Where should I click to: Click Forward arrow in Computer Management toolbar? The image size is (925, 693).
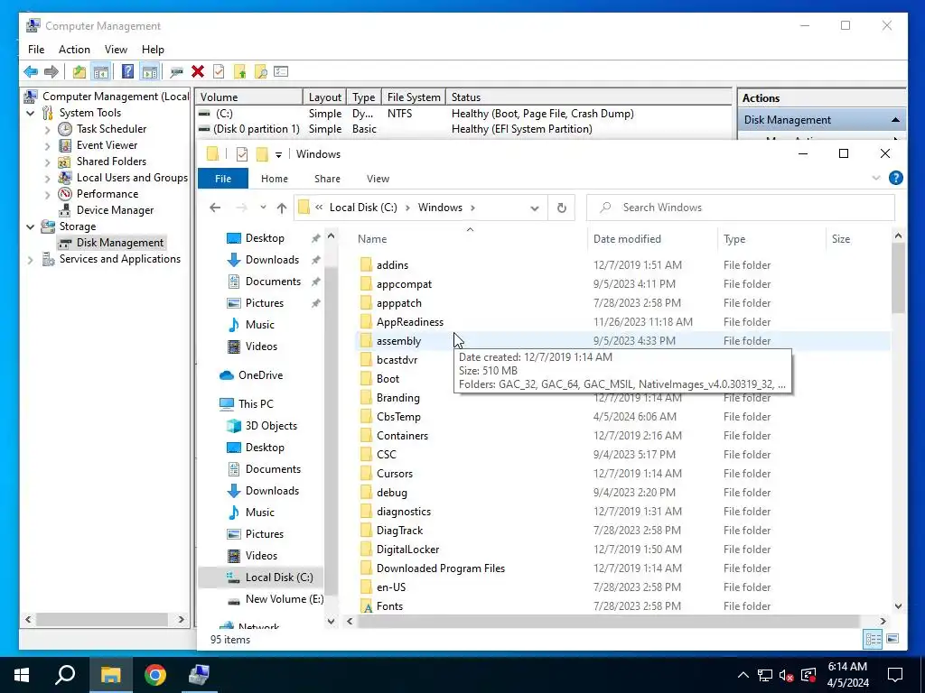coord(51,72)
